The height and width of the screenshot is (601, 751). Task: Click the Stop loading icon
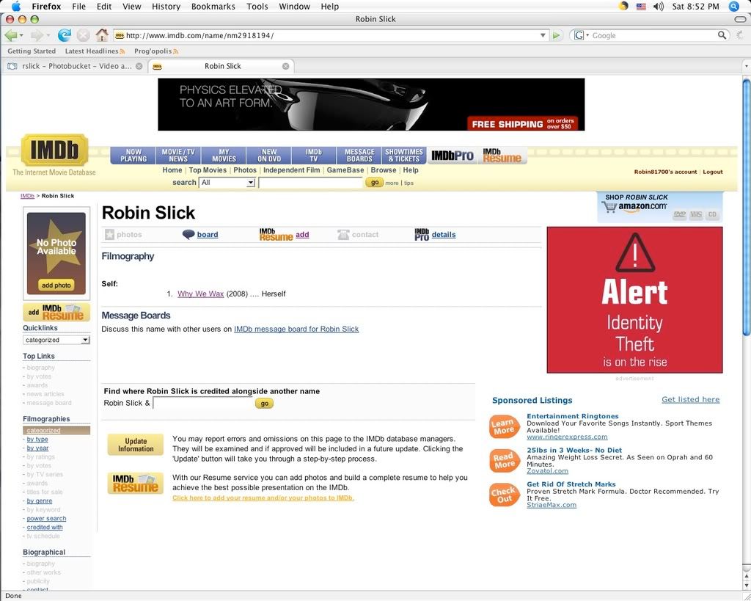[84, 35]
